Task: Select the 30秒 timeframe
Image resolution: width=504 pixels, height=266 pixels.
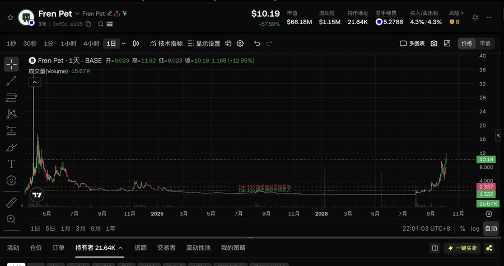Action: pos(30,44)
